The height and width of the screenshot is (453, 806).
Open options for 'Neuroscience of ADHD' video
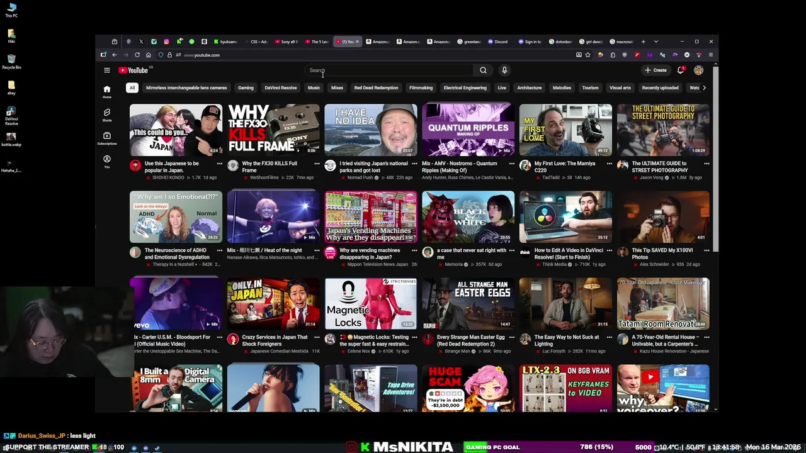click(220, 250)
